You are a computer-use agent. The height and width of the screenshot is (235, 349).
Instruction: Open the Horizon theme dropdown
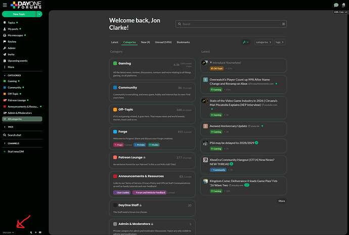point(9,232)
